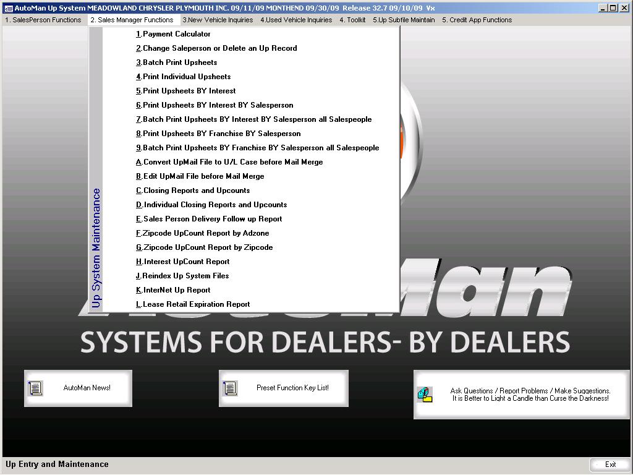This screenshot has width=633, height=475.
Task: Open the Used Vehicle Inquiries menu
Action: coord(296,20)
